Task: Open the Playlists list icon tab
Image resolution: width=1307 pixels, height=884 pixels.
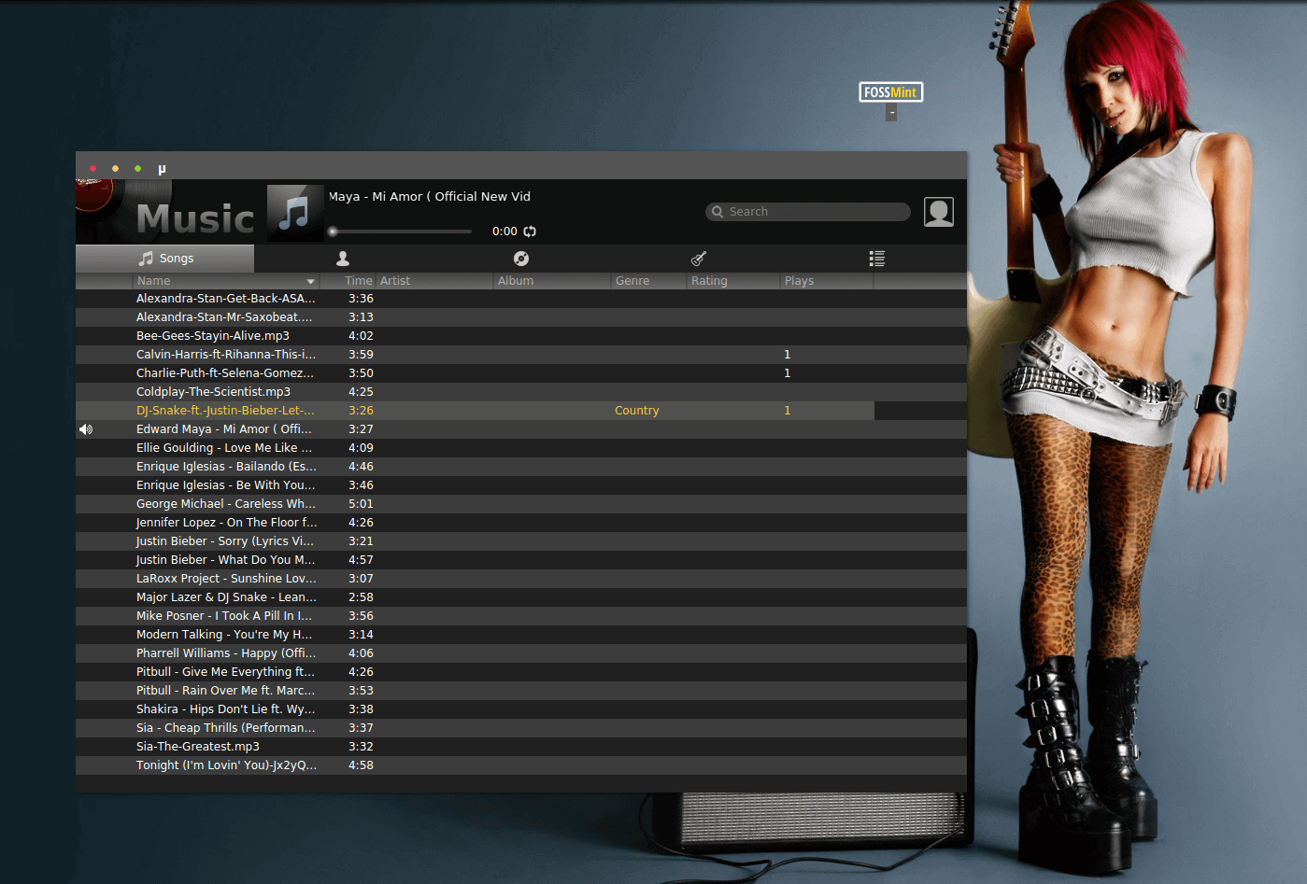Action: (x=876, y=259)
